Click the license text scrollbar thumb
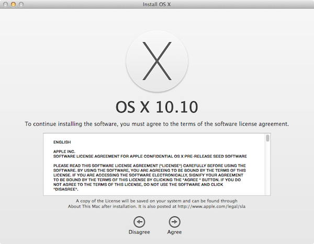This screenshot has width=314, height=244. 267,138
